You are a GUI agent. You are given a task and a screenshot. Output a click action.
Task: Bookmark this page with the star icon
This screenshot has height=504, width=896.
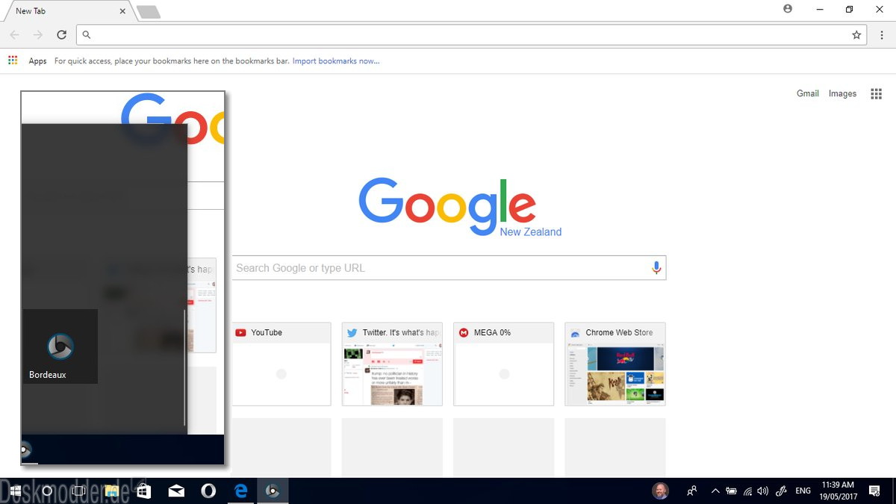856,34
